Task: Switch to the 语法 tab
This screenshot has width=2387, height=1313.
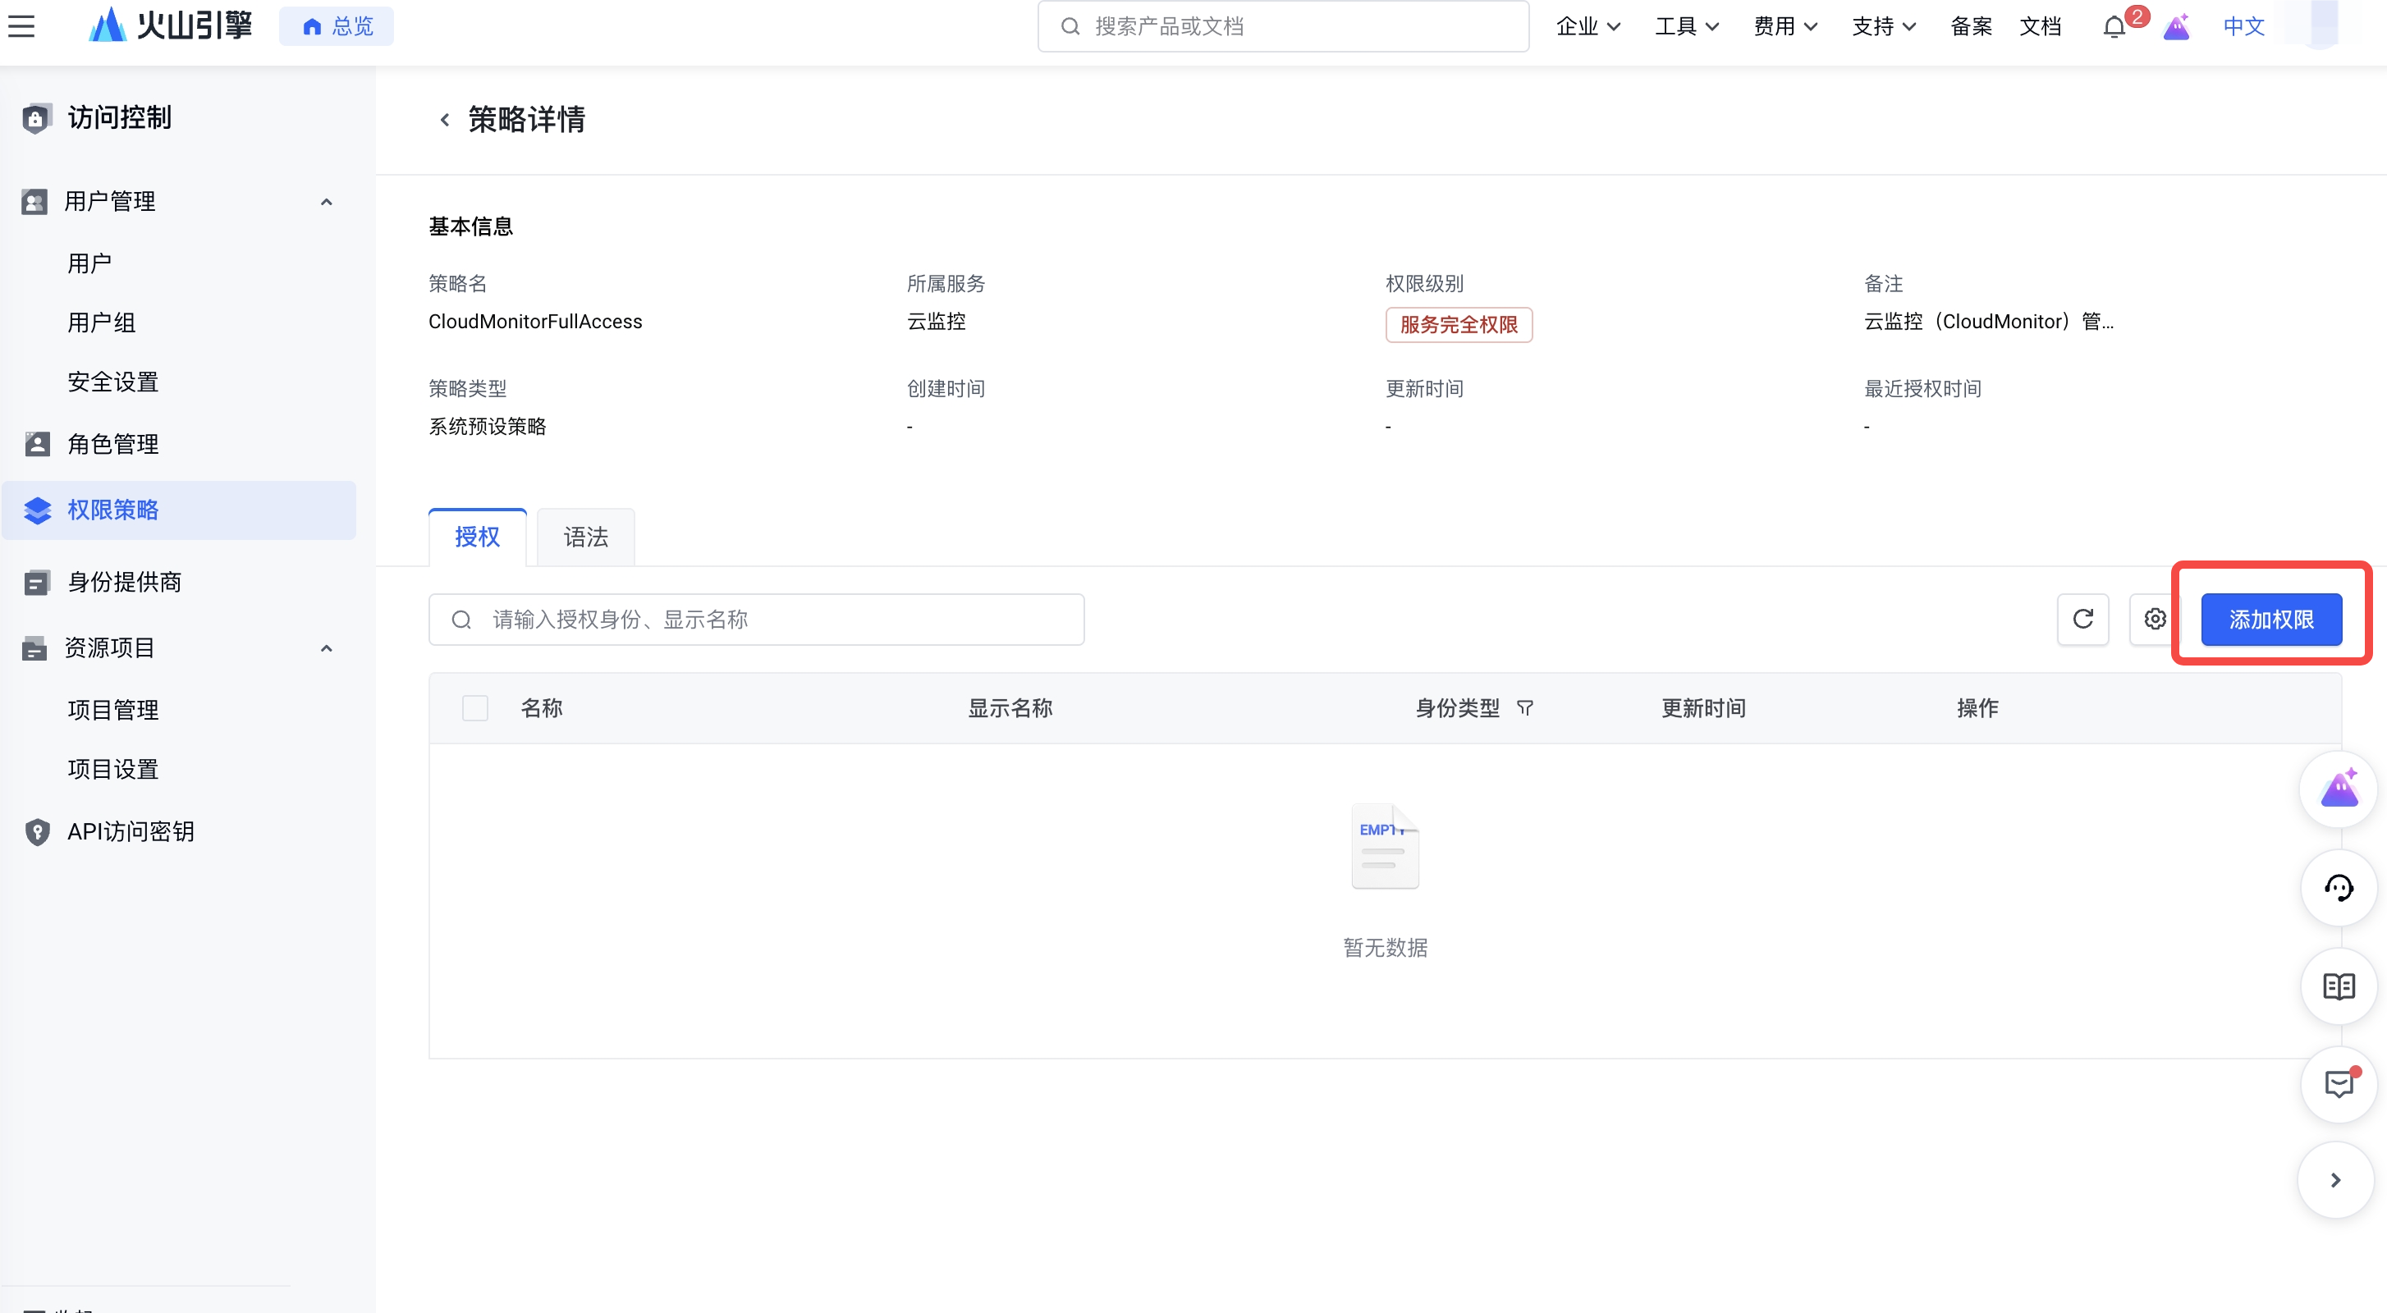Action: tap(585, 537)
